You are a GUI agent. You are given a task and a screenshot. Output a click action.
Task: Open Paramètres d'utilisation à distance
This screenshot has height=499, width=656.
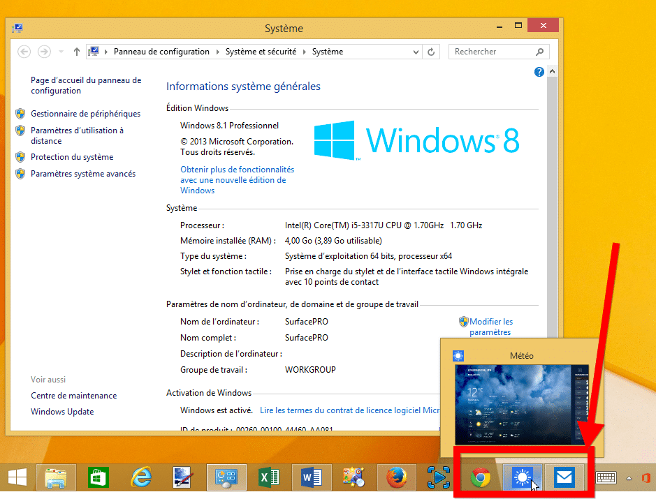(x=77, y=135)
